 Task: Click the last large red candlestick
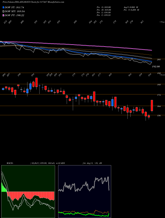pos(152,105)
